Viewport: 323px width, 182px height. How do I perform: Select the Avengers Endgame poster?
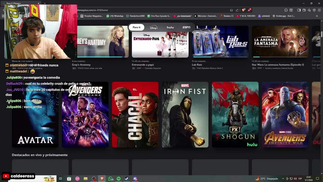85,115
